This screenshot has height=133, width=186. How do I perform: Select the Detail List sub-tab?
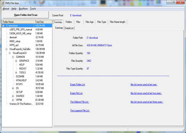tap(69, 28)
